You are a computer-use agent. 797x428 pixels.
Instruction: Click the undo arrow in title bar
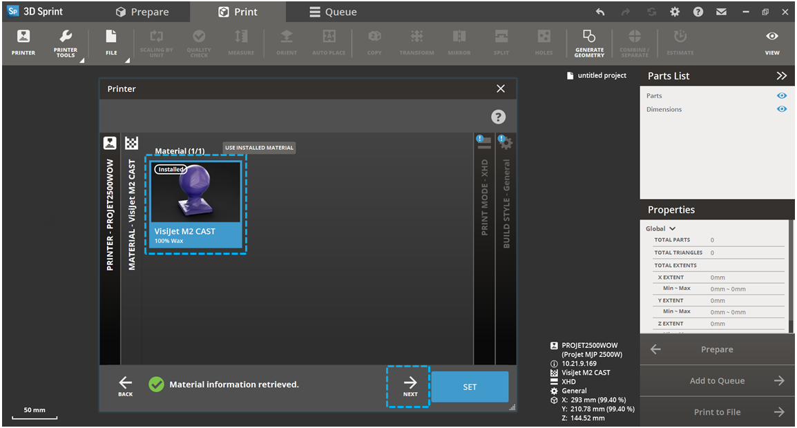coord(600,12)
